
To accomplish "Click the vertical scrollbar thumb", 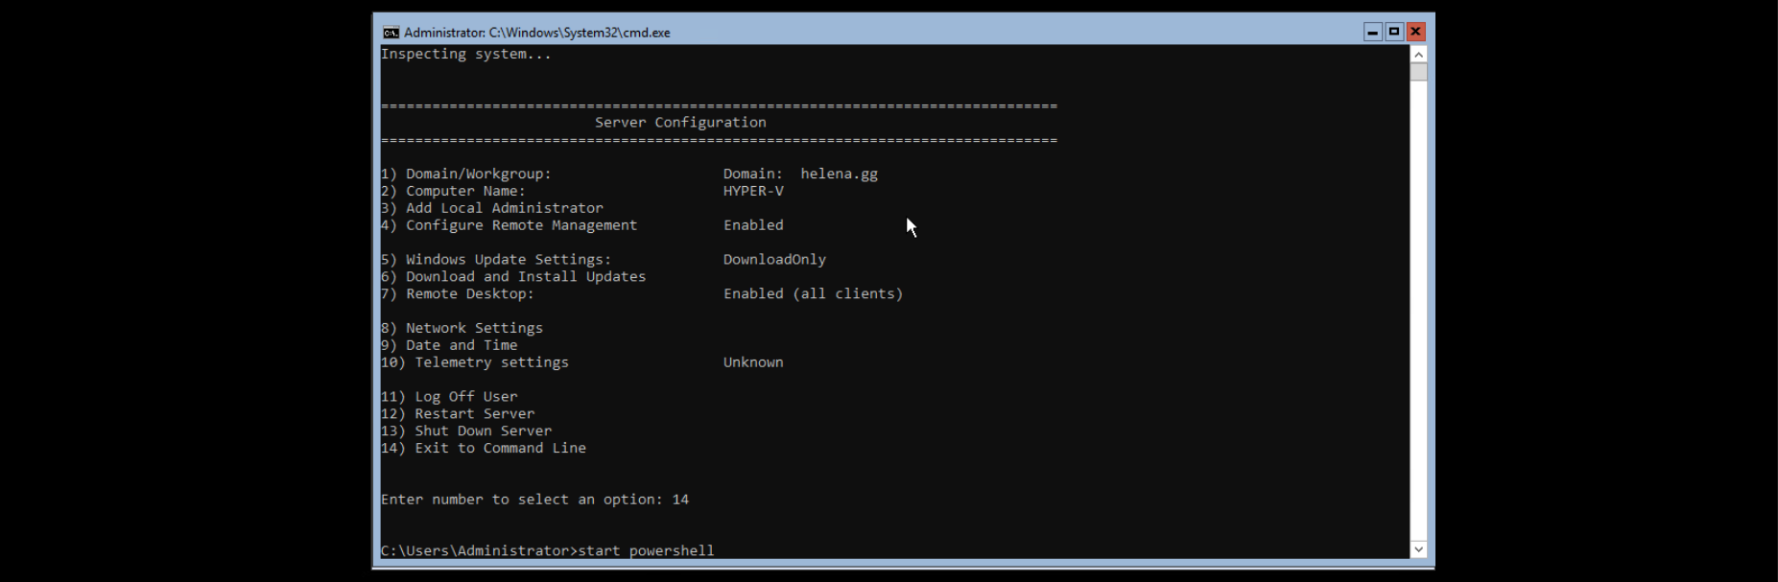I will tap(1418, 73).
